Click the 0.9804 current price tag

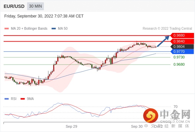click(182, 47)
